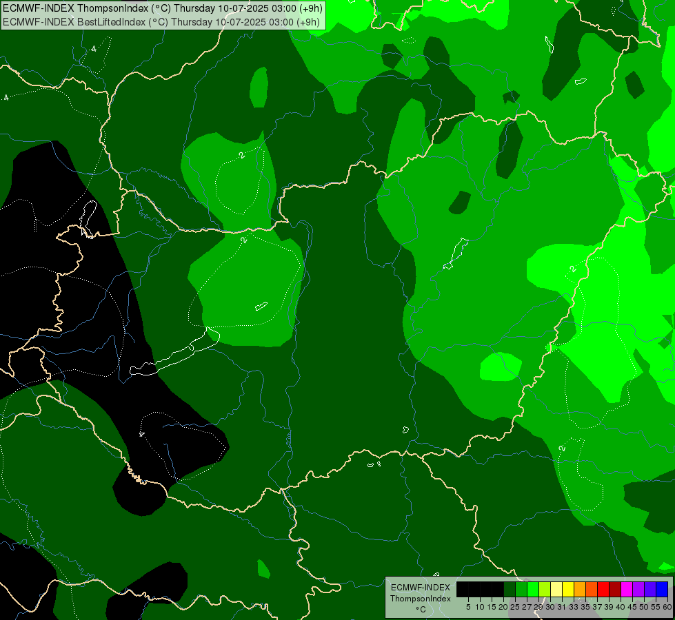675x620 pixels.
Task: Click the lime 29-30 legend swatch
Action: 545,589
